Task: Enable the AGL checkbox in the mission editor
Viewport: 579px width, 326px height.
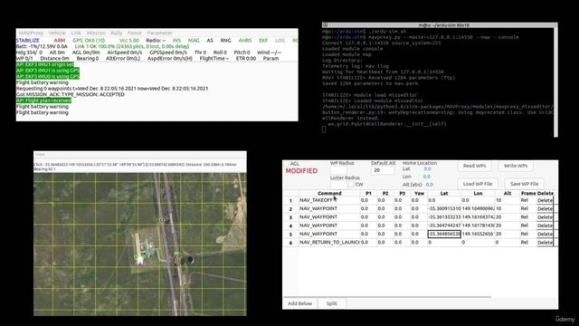Action: click(x=287, y=163)
